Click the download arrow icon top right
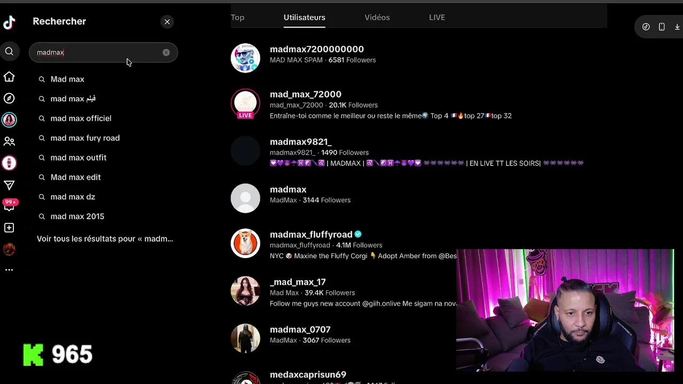This screenshot has height=384, width=683. [x=677, y=27]
